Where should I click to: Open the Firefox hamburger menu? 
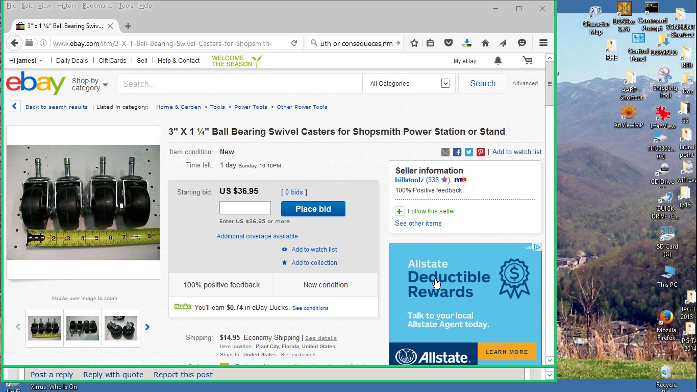pyautogui.click(x=543, y=43)
